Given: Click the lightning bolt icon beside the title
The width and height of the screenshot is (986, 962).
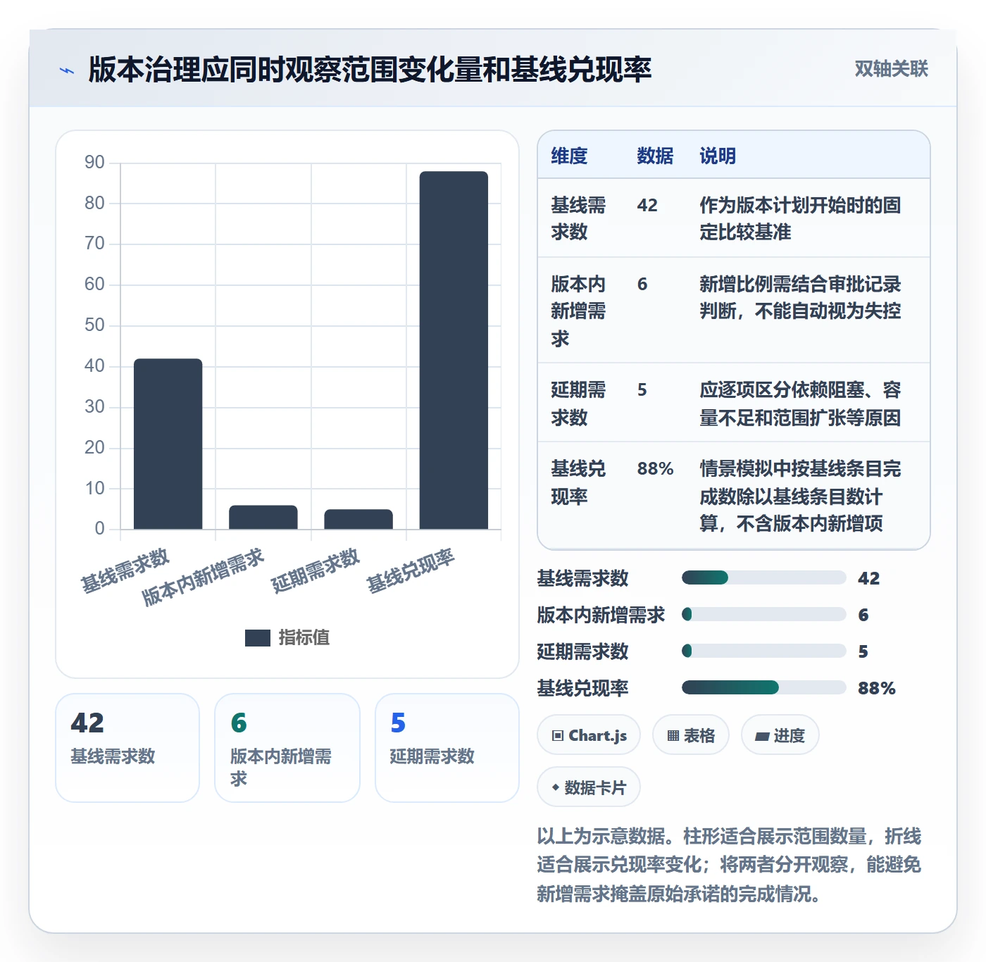Looking at the screenshot, I should pos(67,70).
